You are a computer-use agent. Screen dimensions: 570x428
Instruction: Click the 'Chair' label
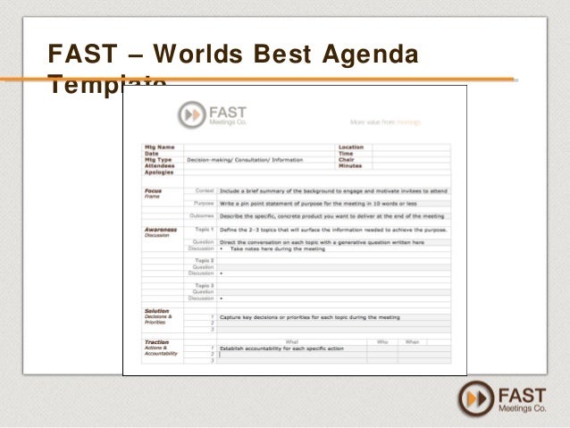[346, 160]
